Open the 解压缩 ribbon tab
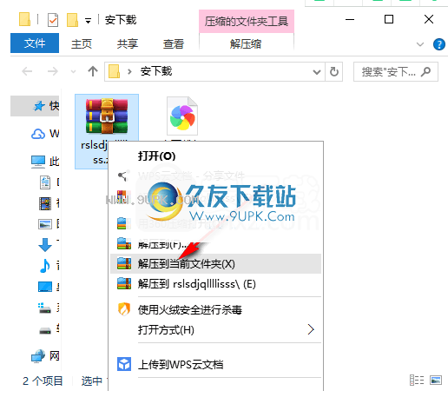The height and width of the screenshot is (404, 448). [x=246, y=44]
